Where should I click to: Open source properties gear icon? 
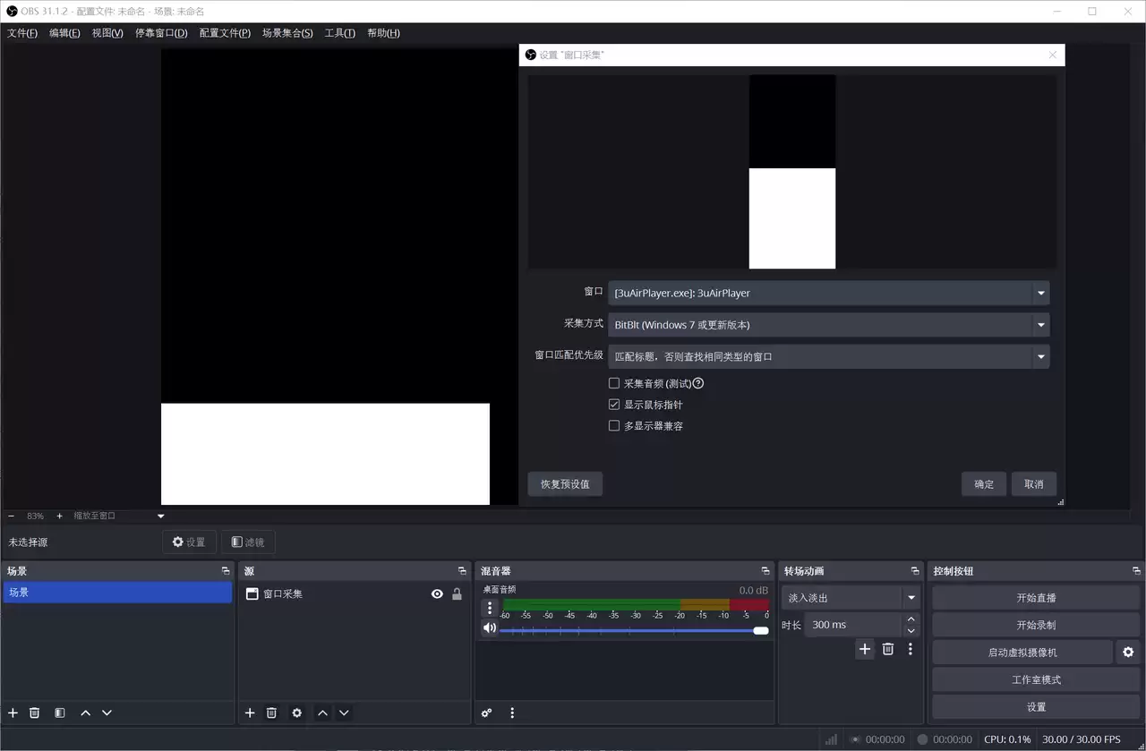pyautogui.click(x=296, y=713)
